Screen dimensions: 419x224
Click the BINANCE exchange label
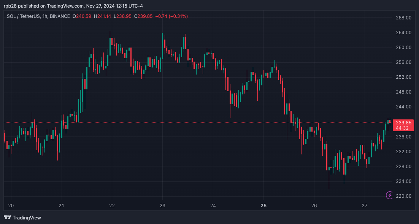click(60, 16)
